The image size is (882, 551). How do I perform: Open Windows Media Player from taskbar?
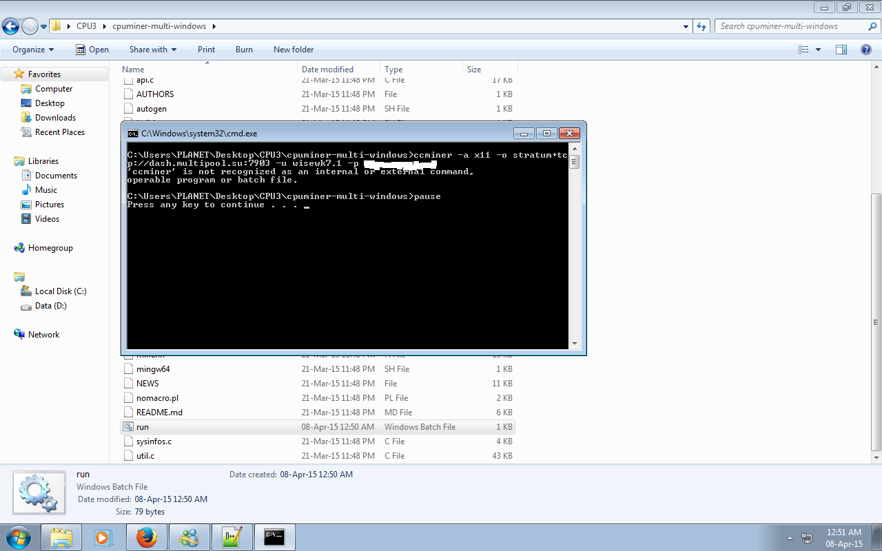tap(103, 537)
